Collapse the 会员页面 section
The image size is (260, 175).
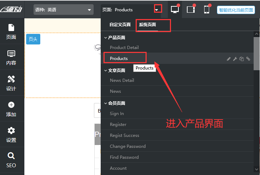[x=106, y=103]
